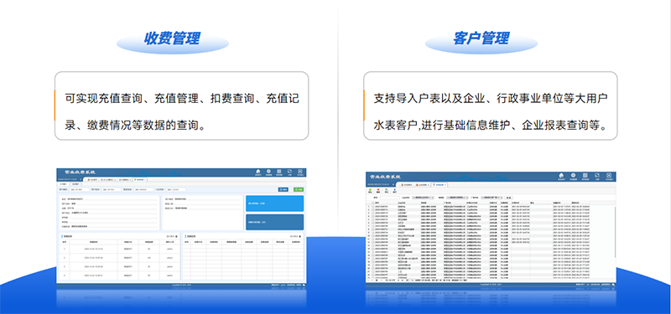Open the filter dropdown right after the number input in the customer screenshot
Image resolution: width=671 pixels, height=314 pixels.
point(424,198)
